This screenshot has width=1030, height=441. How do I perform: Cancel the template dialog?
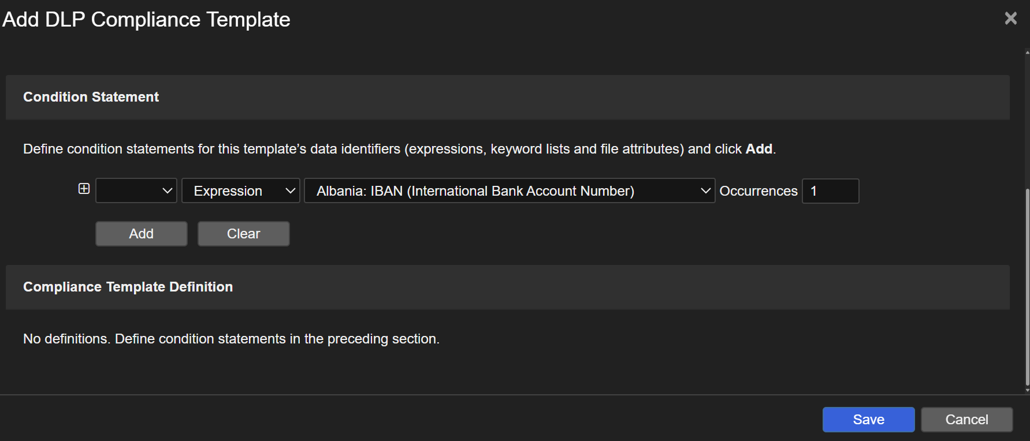pyautogui.click(x=966, y=420)
